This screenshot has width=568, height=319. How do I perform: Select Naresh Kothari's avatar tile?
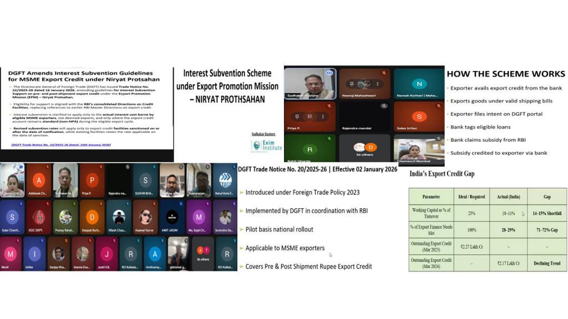pos(419,84)
